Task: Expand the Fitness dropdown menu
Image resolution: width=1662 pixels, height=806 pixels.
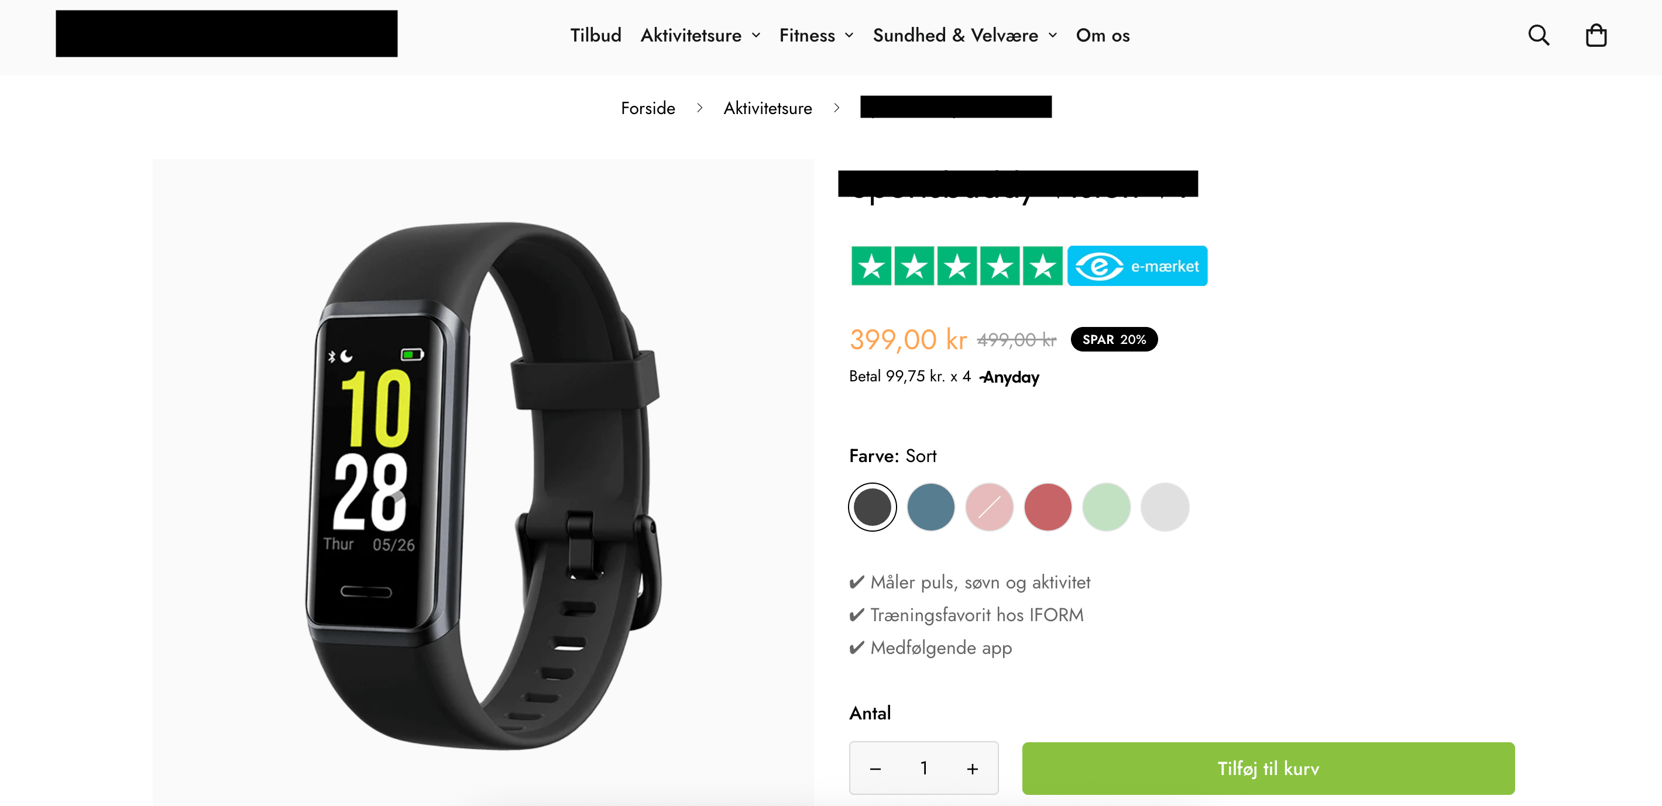Action: [x=816, y=36]
